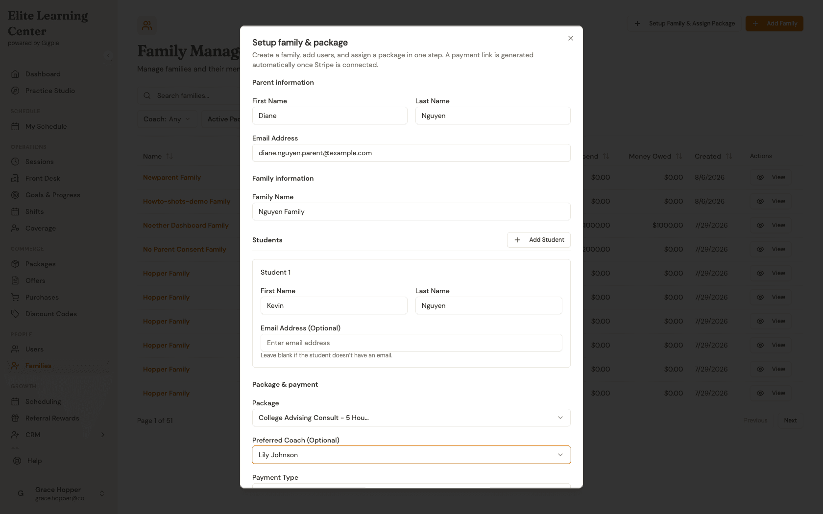Open the Noether Dashboard Family link

tap(186, 225)
